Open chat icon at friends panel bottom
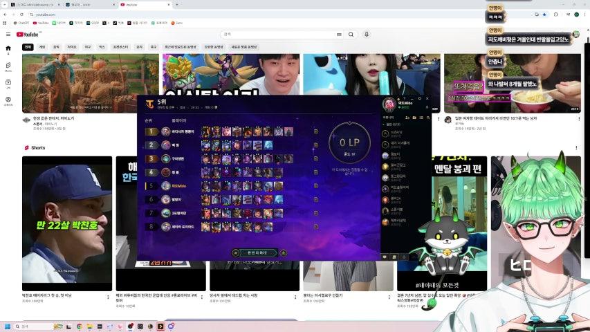 (x=385, y=257)
